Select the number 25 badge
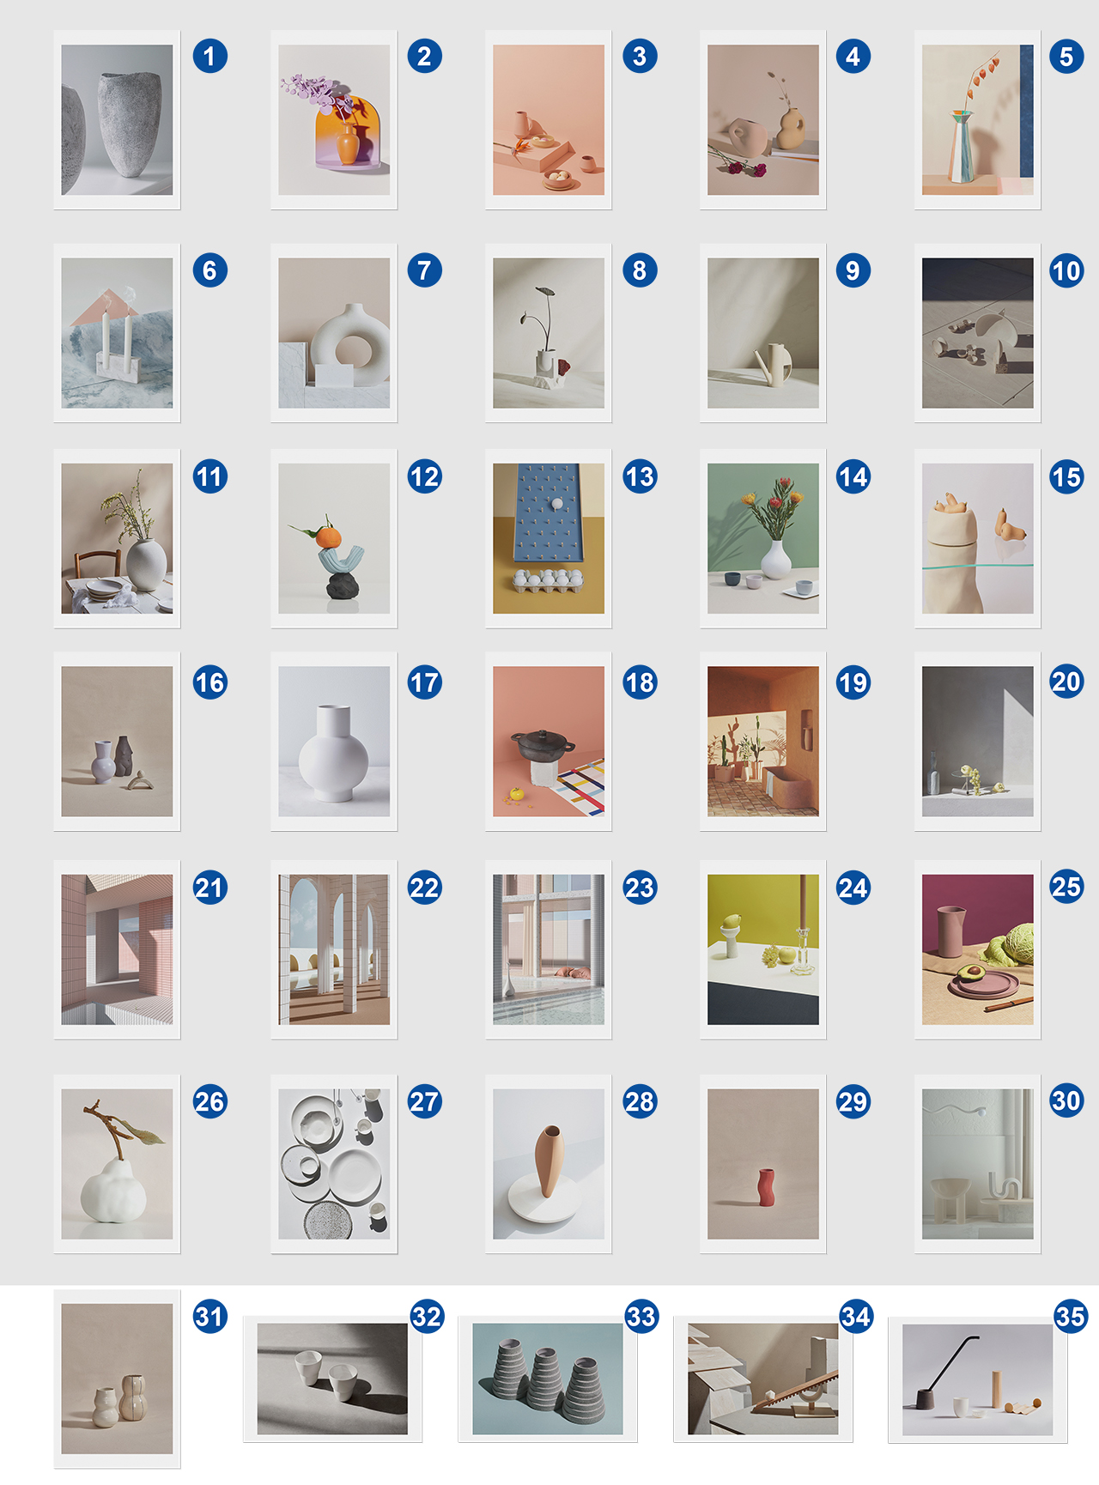 click(1066, 887)
